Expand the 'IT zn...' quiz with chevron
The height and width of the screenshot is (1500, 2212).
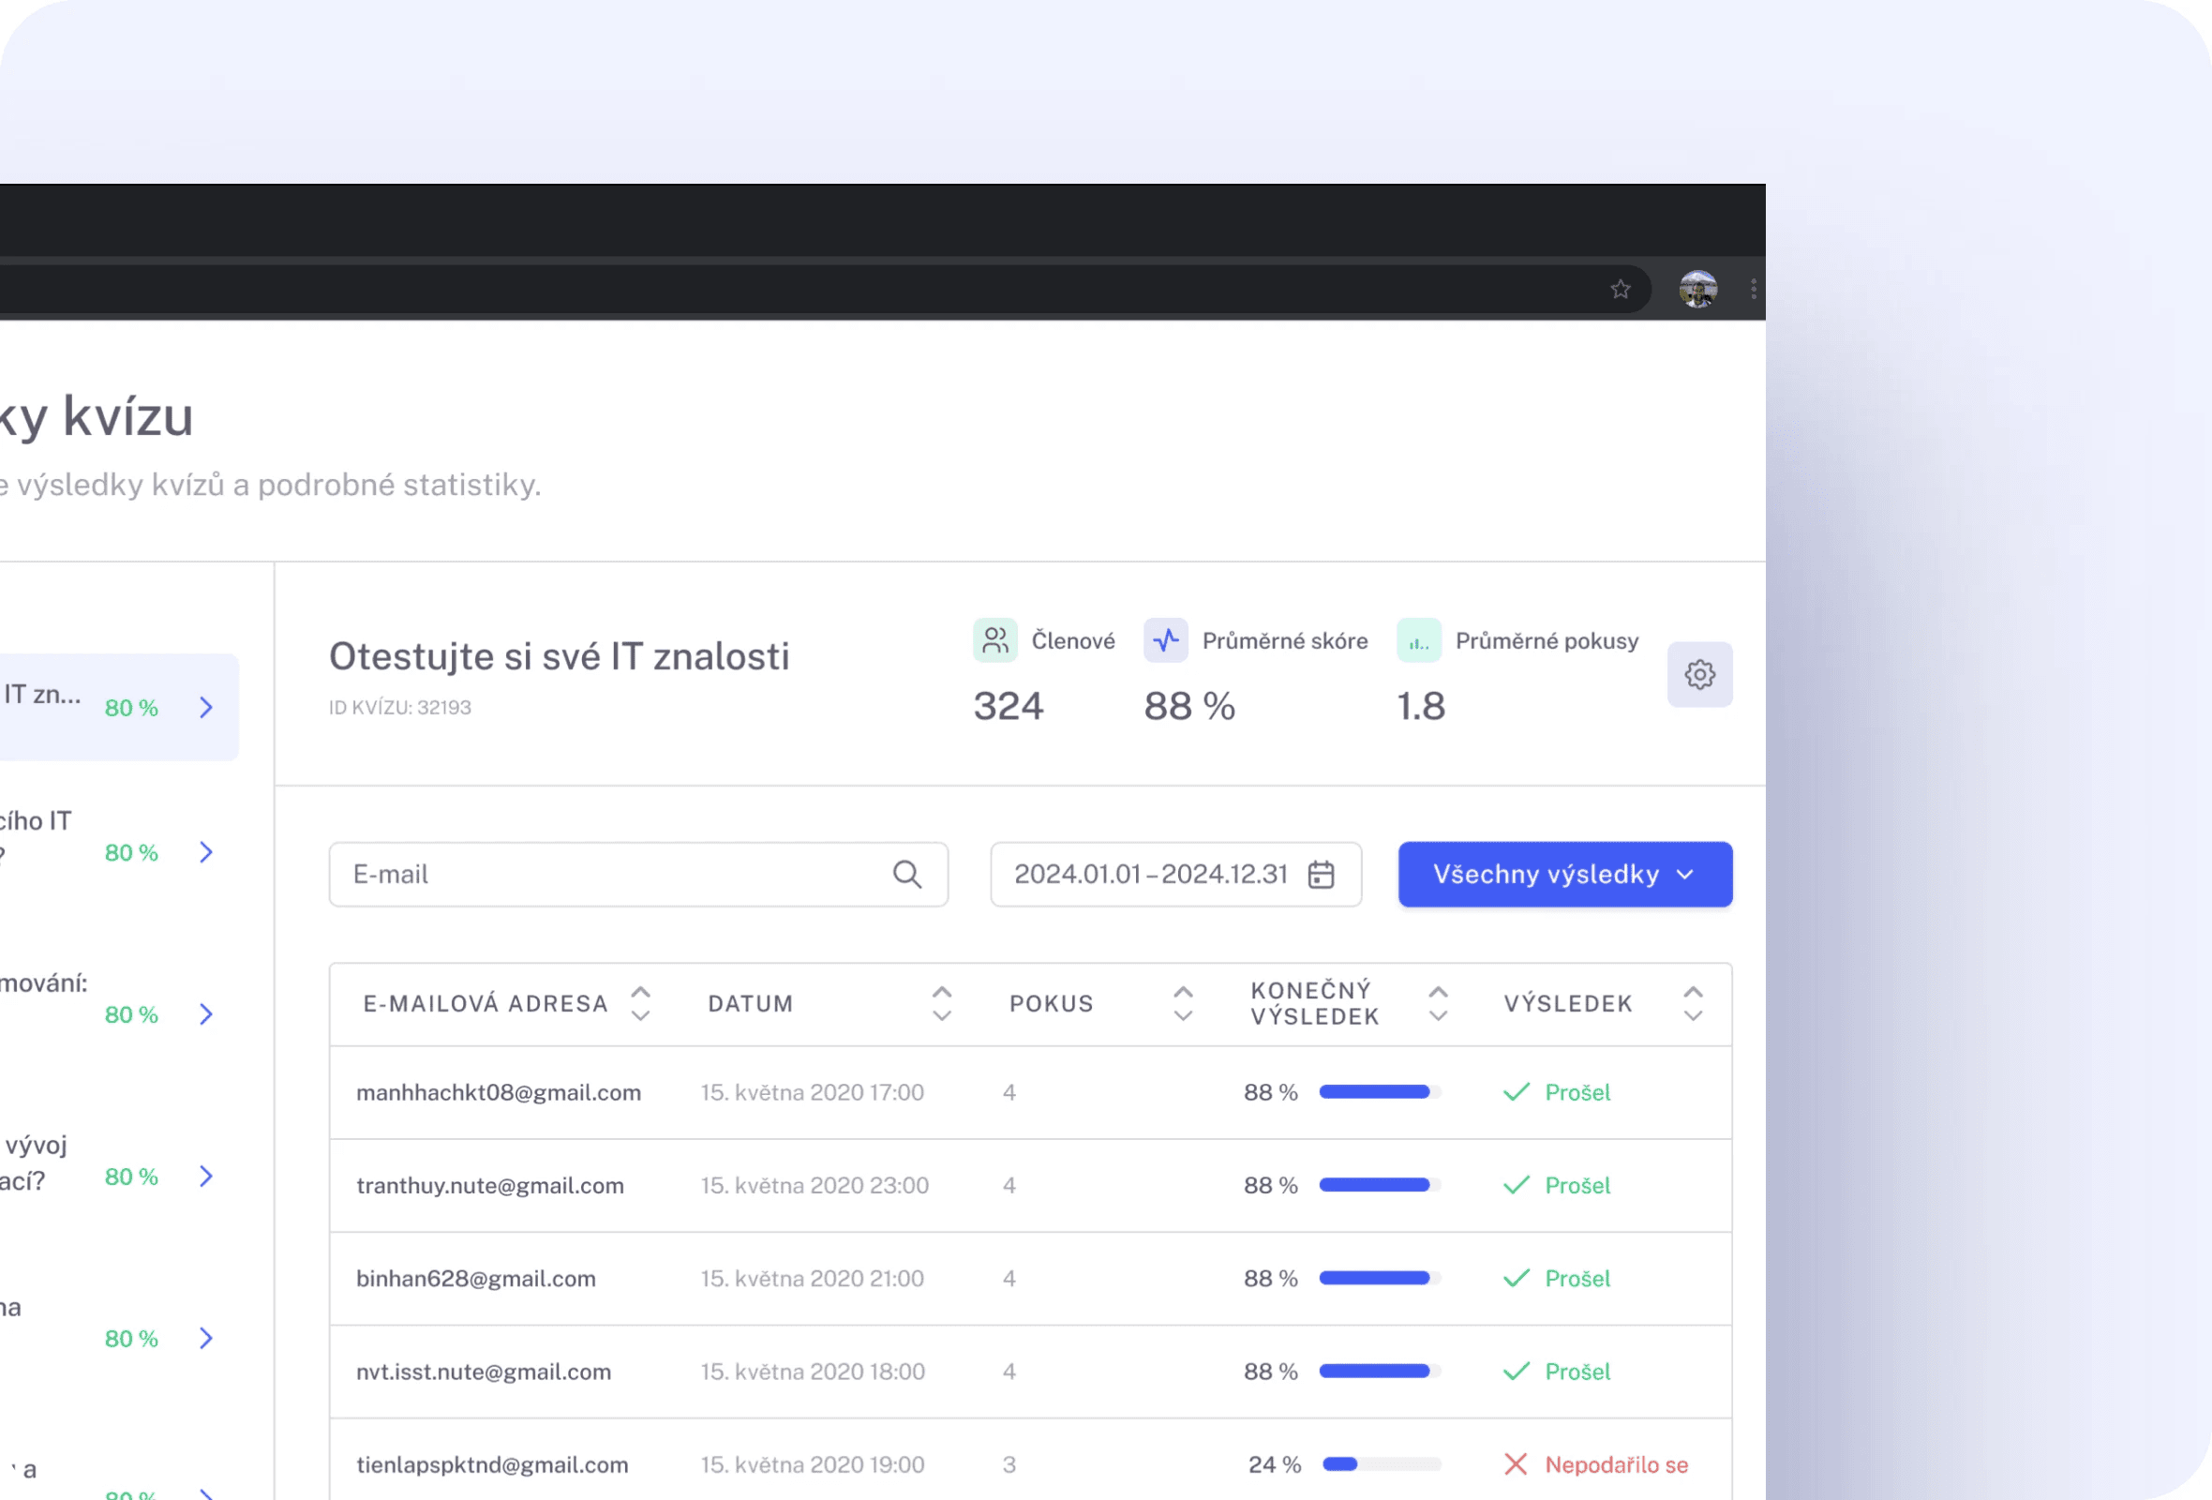point(205,707)
